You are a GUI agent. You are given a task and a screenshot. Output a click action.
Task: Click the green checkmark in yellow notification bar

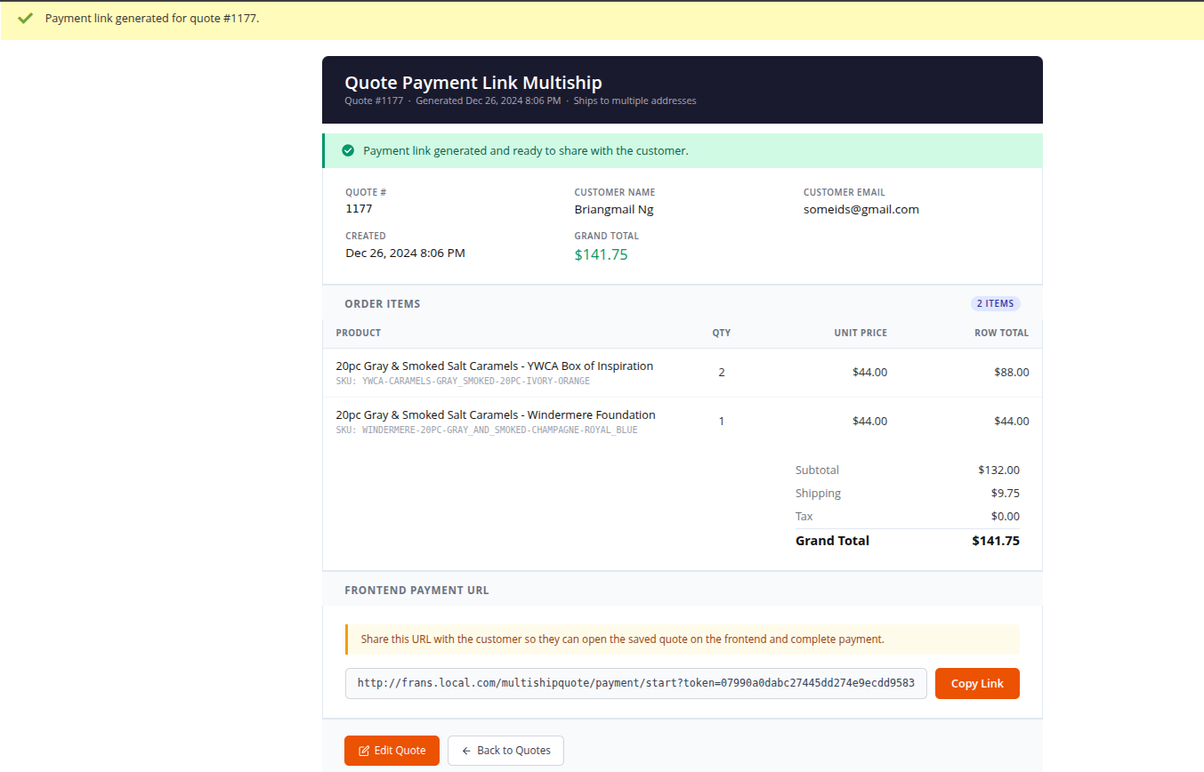(x=25, y=18)
